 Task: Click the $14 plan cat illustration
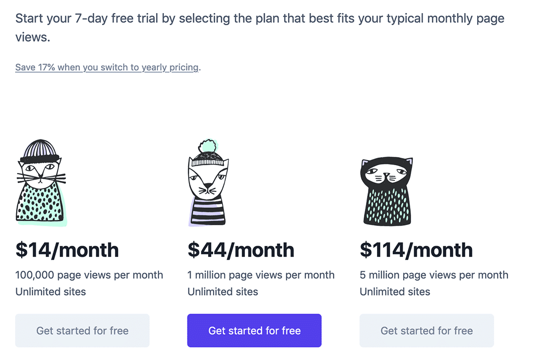pos(40,184)
